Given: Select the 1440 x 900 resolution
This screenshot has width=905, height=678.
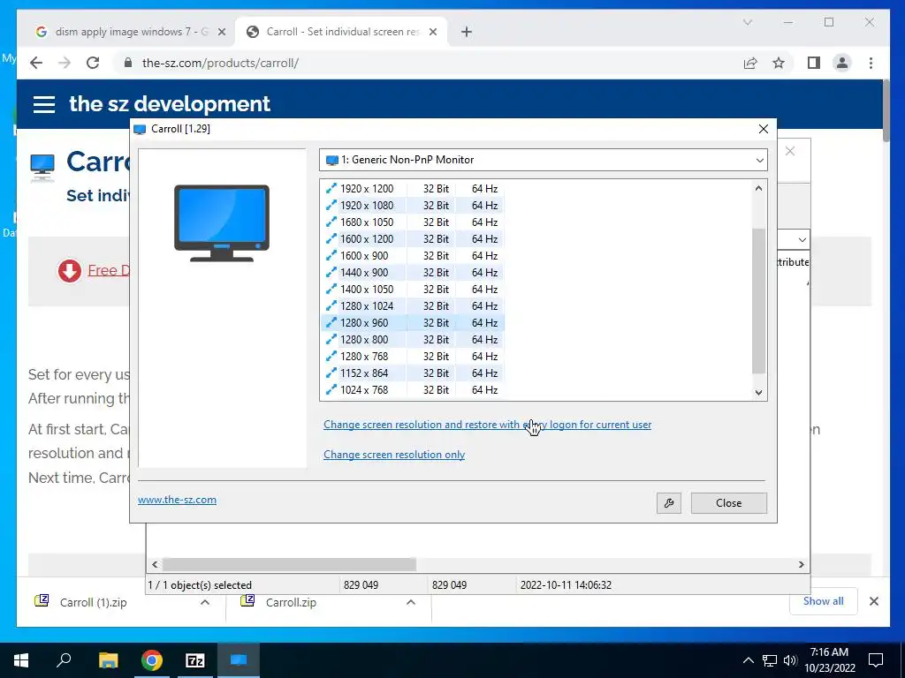Looking at the screenshot, I should point(412,272).
